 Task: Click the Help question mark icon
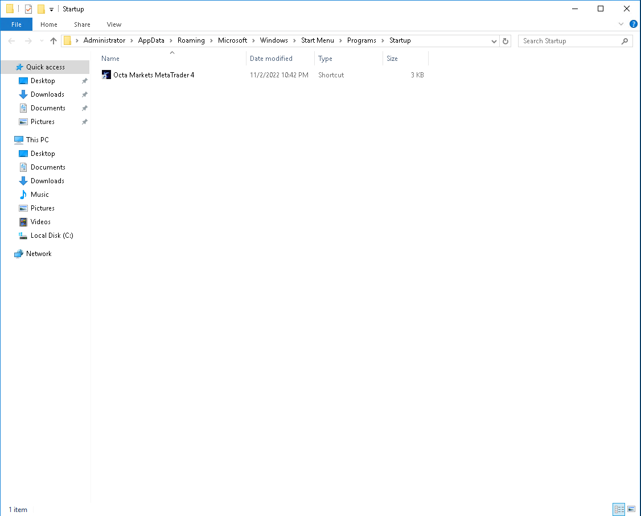[x=633, y=24]
